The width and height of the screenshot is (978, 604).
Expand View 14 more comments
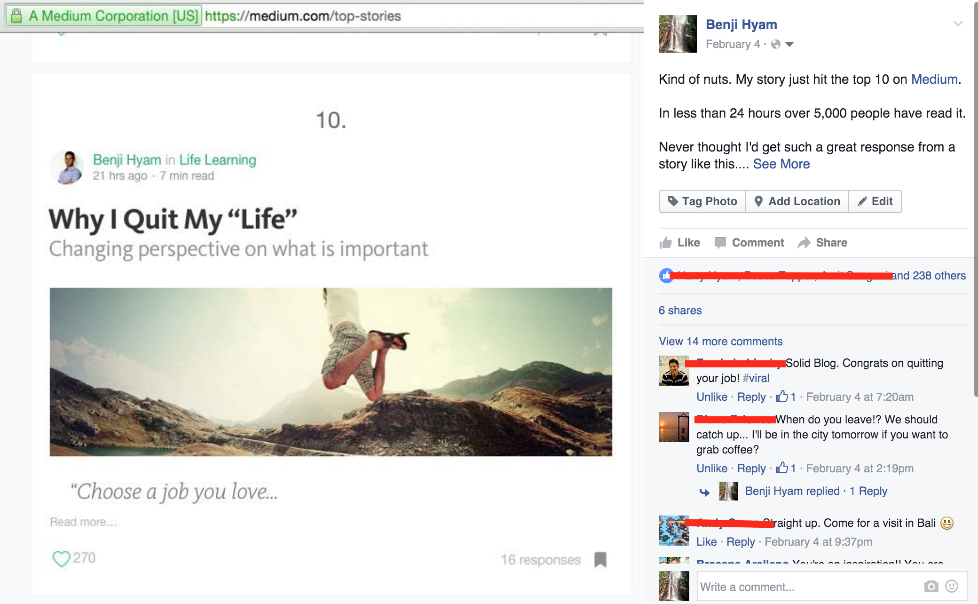click(x=720, y=342)
